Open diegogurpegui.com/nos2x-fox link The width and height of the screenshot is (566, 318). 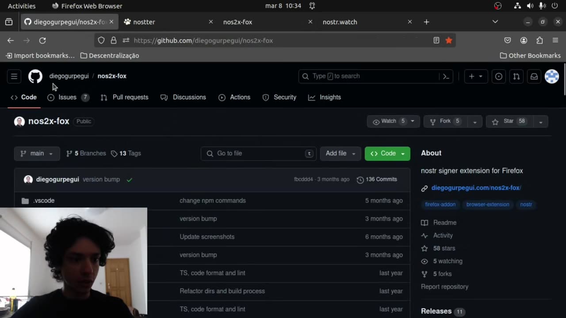476,188
